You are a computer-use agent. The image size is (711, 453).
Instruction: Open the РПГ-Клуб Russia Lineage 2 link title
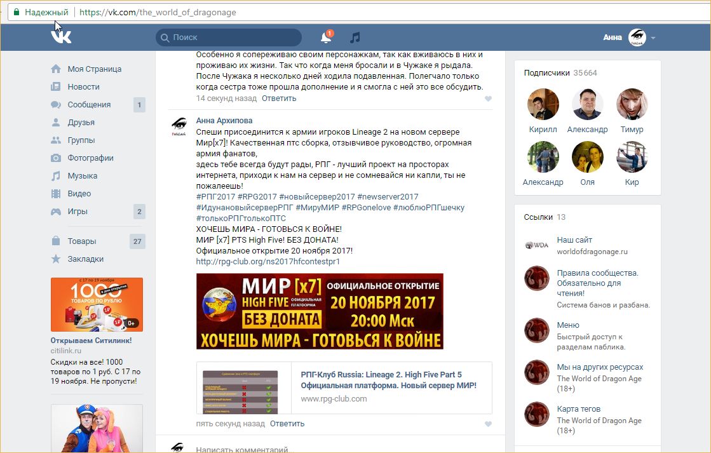[389, 380]
